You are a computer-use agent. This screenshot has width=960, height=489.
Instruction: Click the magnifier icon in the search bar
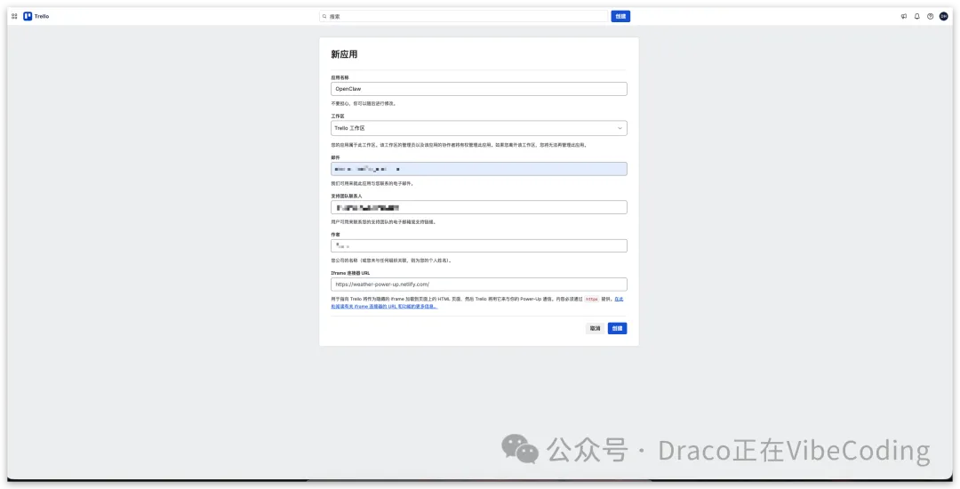[x=325, y=16]
